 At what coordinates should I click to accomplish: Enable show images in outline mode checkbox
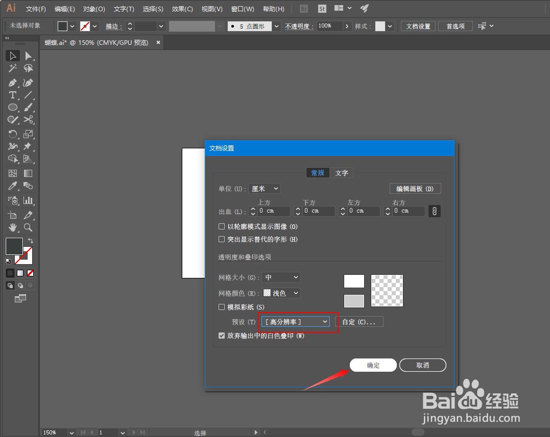click(x=221, y=226)
